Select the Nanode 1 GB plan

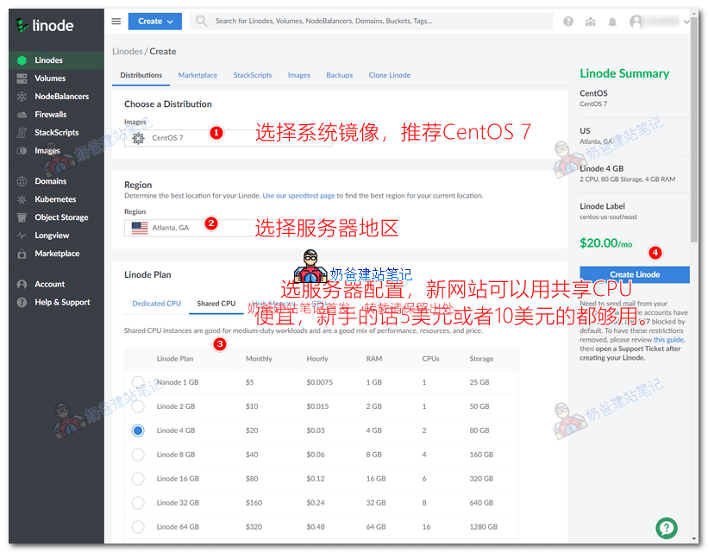(x=138, y=382)
